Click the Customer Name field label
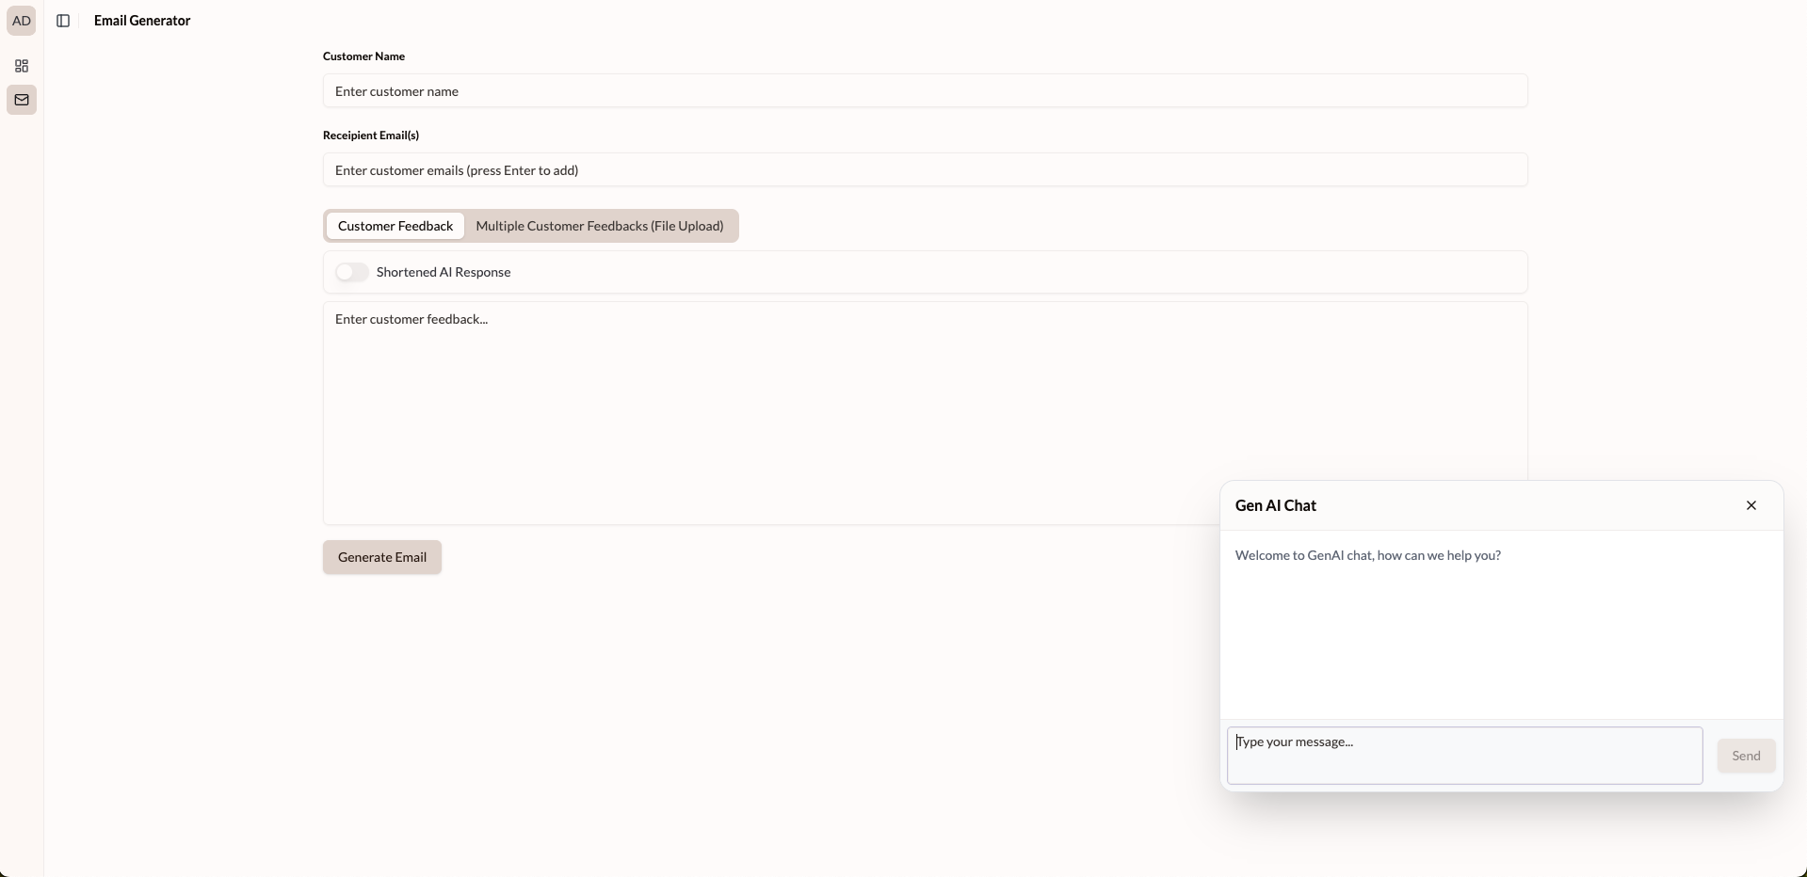 point(363,56)
